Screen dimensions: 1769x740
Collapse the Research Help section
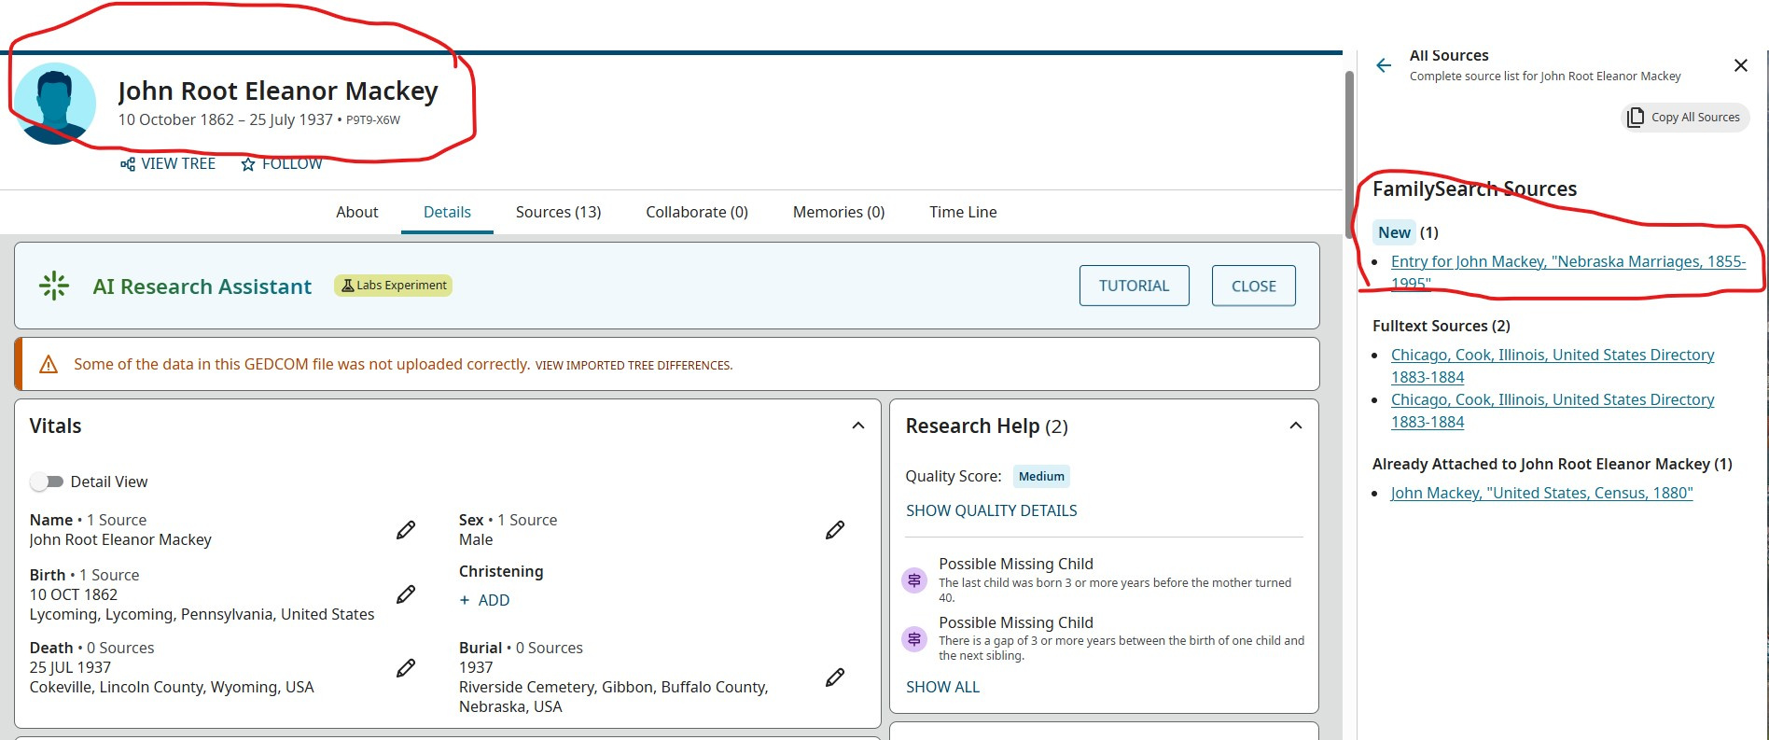1296,426
